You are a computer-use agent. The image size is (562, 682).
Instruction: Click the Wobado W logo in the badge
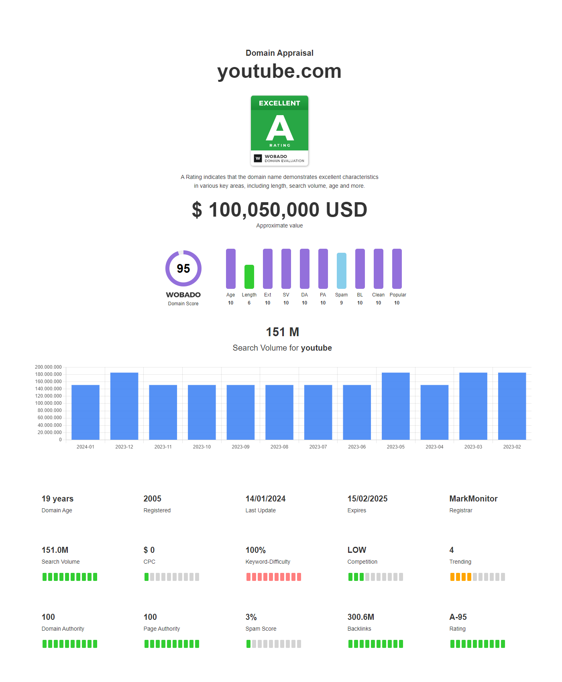258,158
